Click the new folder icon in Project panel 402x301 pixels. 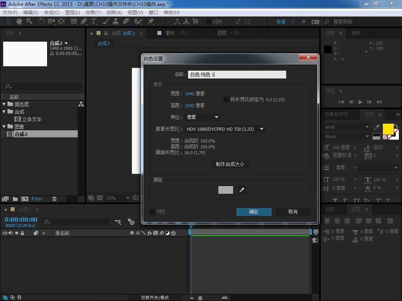pos(15,199)
